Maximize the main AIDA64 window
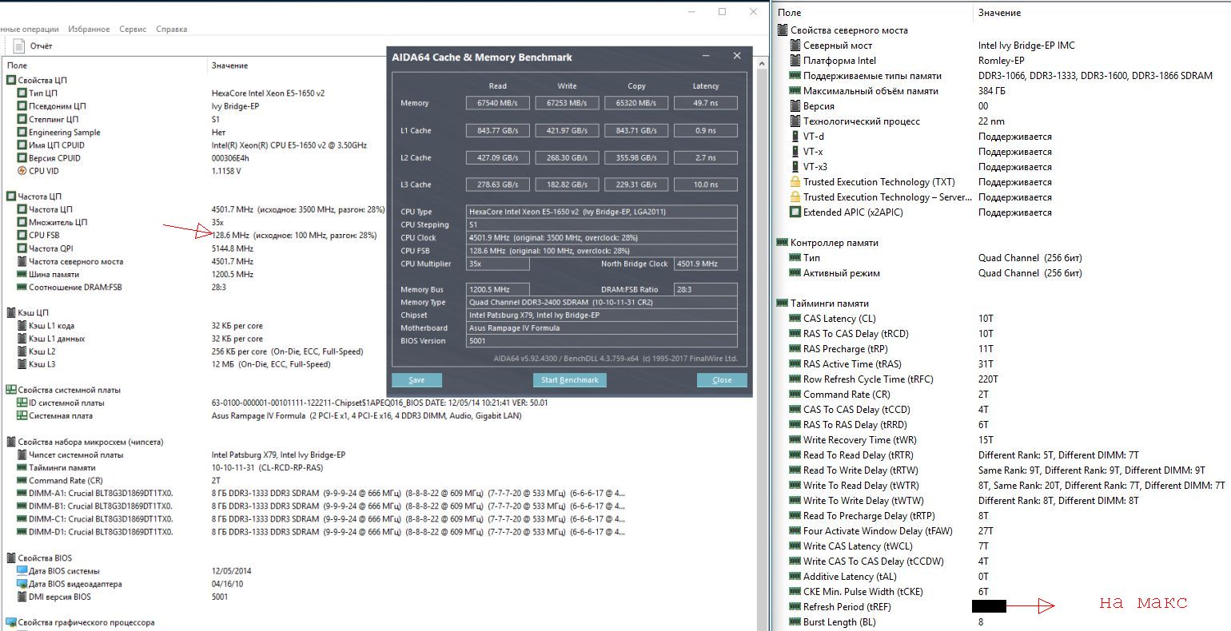 (723, 12)
